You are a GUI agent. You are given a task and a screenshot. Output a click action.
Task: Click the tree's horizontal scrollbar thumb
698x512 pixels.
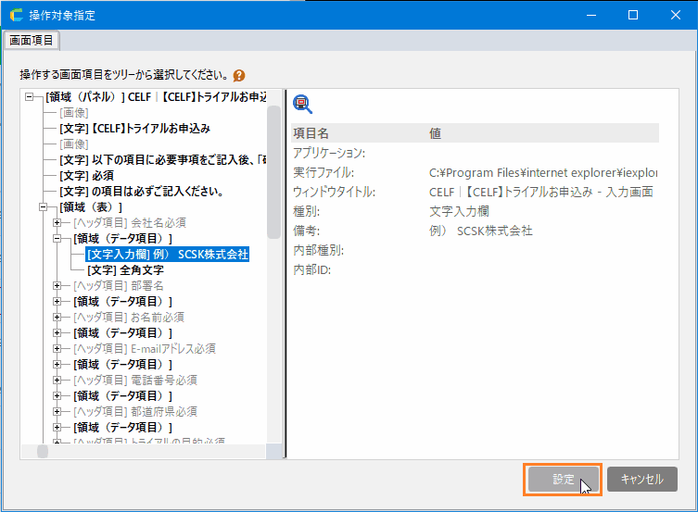coord(43,451)
